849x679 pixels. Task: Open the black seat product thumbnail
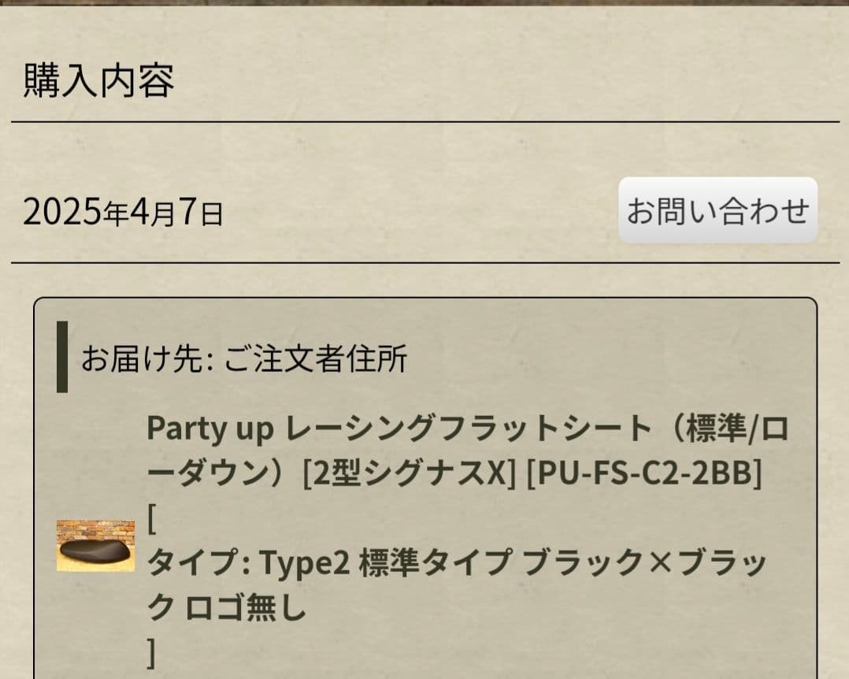coord(95,545)
